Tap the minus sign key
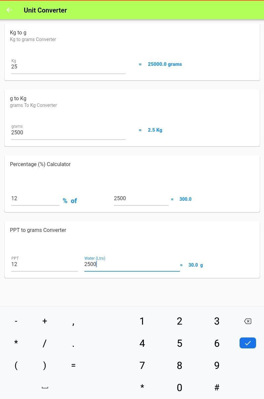Viewport: 264px width, 399px height. pos(16,321)
